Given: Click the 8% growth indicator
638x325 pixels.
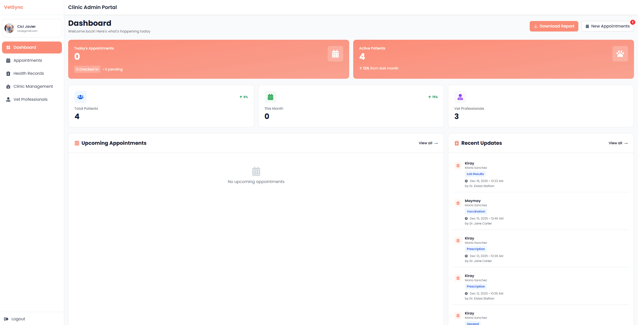Looking at the screenshot, I should tap(244, 97).
